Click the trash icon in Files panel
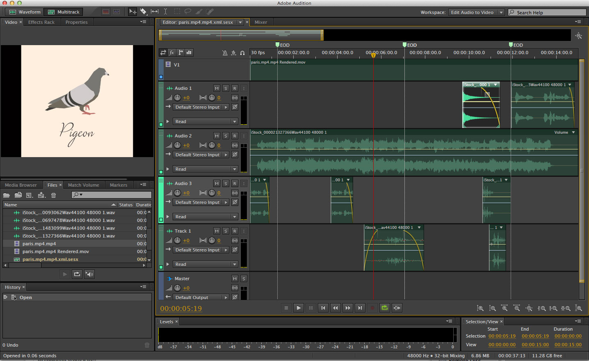 click(x=53, y=195)
